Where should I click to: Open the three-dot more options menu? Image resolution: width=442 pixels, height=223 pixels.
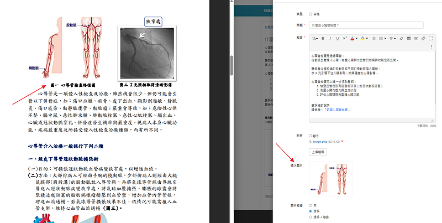431,46
